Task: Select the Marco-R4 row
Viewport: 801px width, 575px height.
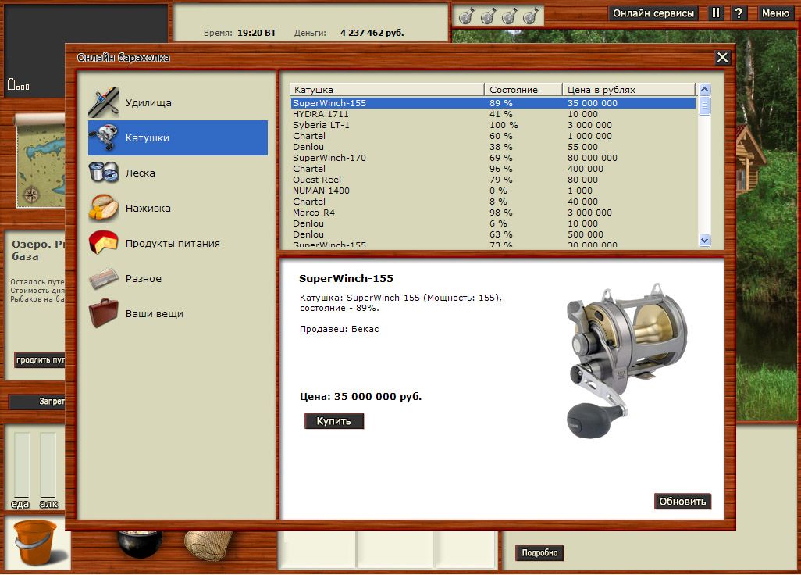Action: point(493,212)
